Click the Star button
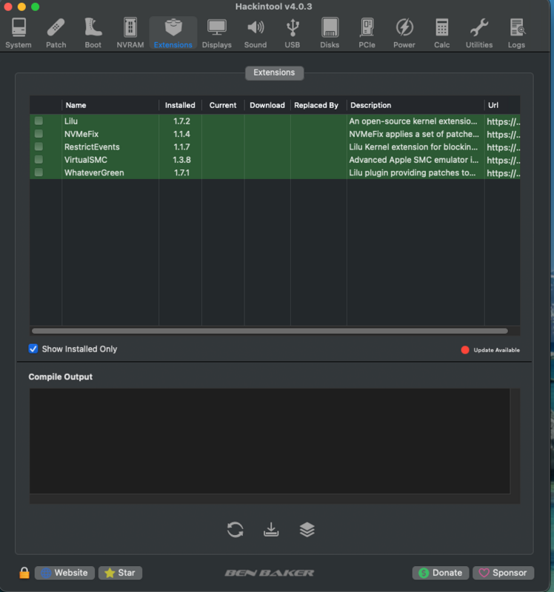 point(120,573)
